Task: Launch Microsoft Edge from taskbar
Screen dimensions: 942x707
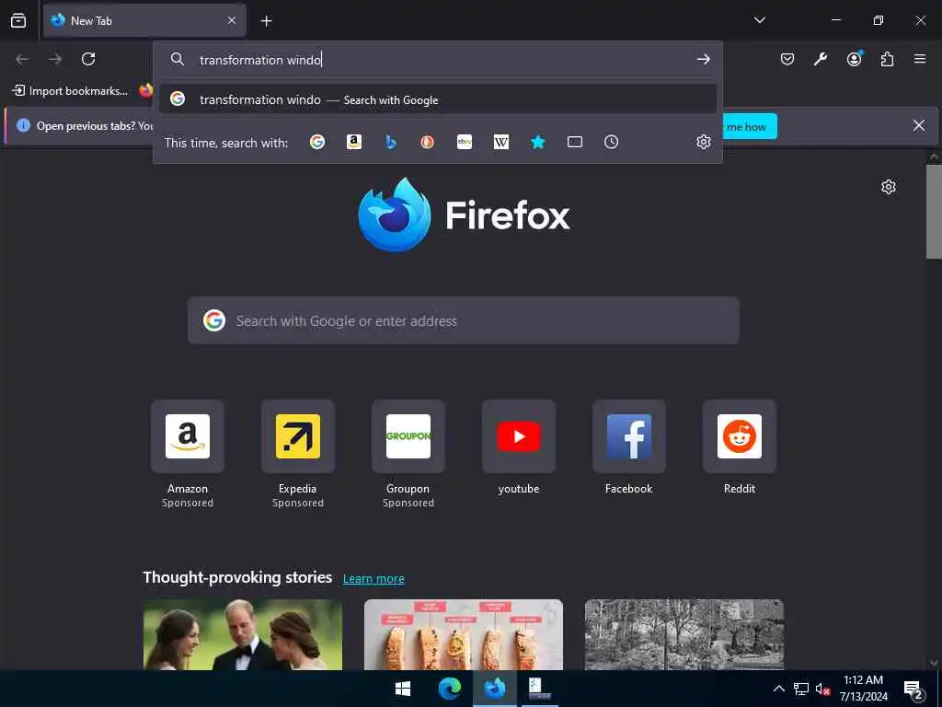Action: pyautogui.click(x=449, y=689)
